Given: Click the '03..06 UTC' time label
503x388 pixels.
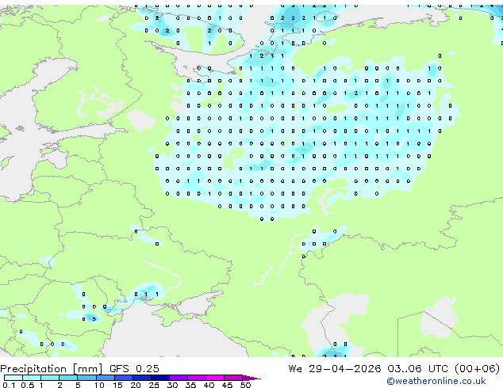Looking at the screenshot, I should click(x=417, y=369).
